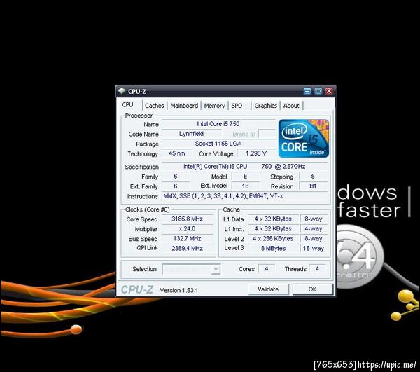Click the Level 3 '16-way' value
420x372 pixels.
coord(314,248)
